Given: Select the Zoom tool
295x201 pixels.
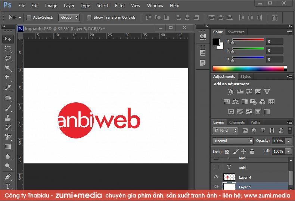Looking at the screenshot, I should pyautogui.click(x=8, y=166).
